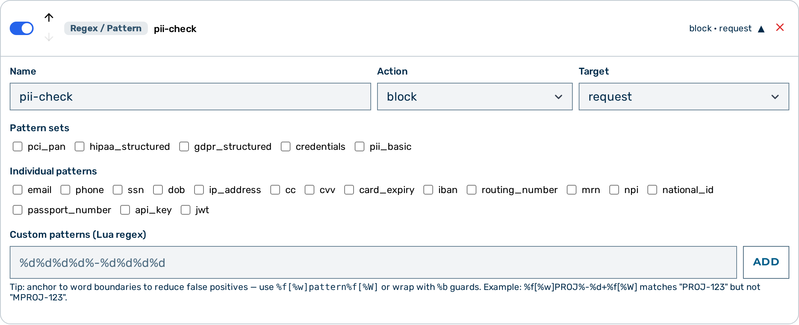Image resolution: width=799 pixels, height=325 pixels.
Task: Select the iban pattern checkbox
Action: point(428,190)
